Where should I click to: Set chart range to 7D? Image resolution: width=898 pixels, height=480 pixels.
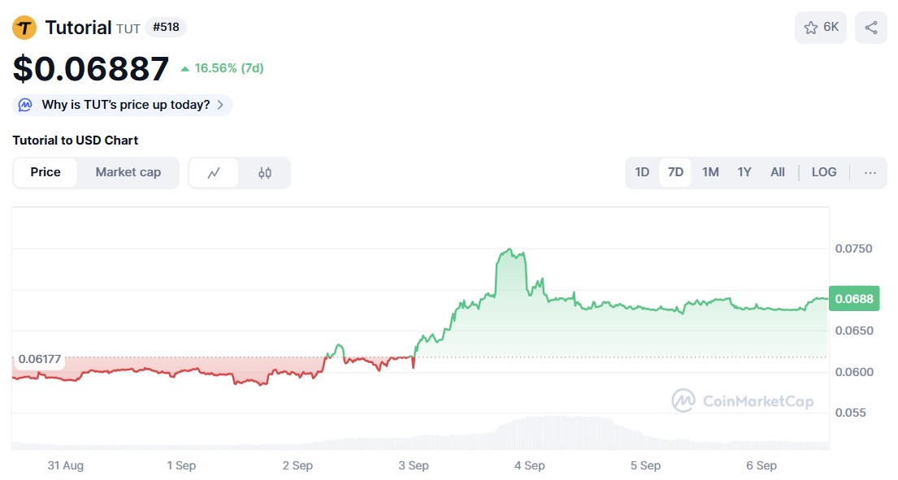point(675,172)
